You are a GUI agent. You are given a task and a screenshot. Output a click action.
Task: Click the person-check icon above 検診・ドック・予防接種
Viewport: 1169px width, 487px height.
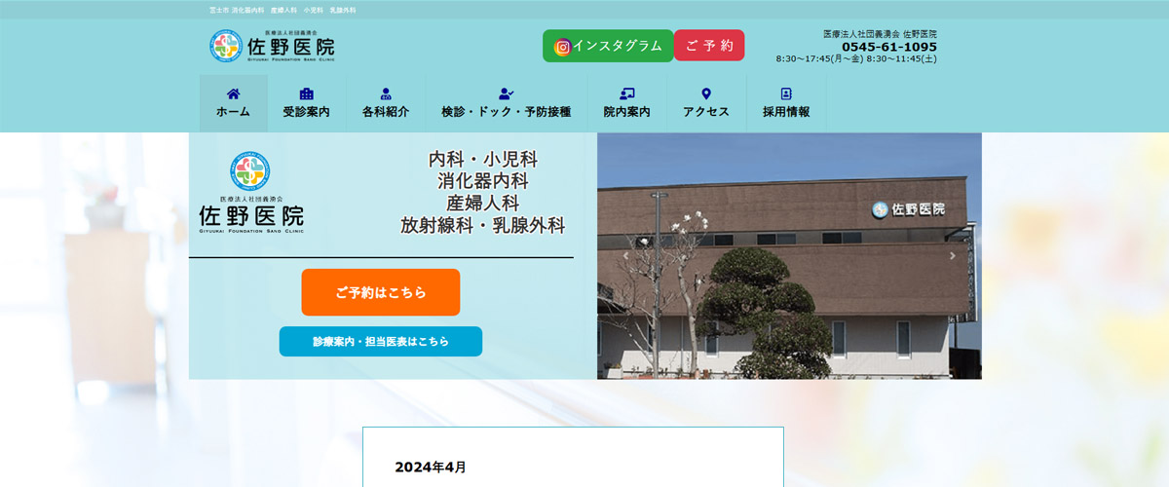(x=506, y=94)
